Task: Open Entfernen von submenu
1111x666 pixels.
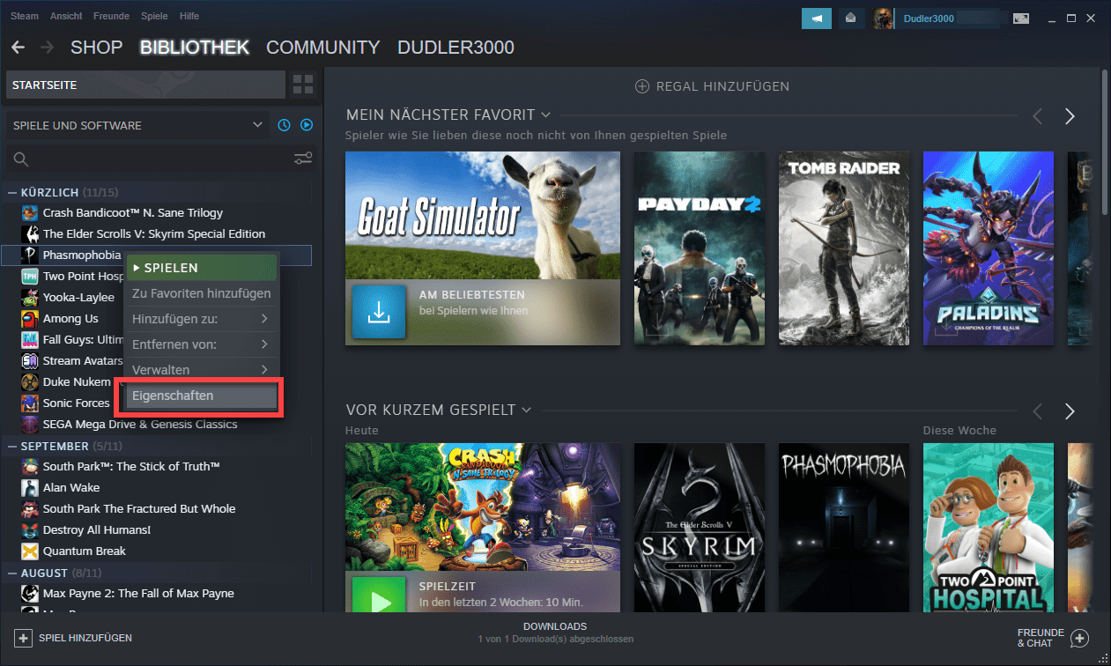Action: click(201, 344)
